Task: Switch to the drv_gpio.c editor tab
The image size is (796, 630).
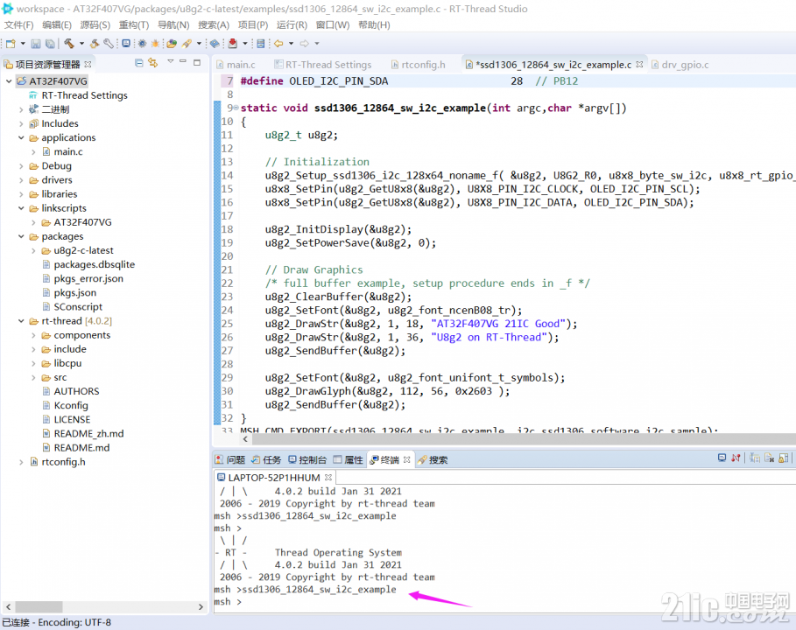Action: pos(680,65)
